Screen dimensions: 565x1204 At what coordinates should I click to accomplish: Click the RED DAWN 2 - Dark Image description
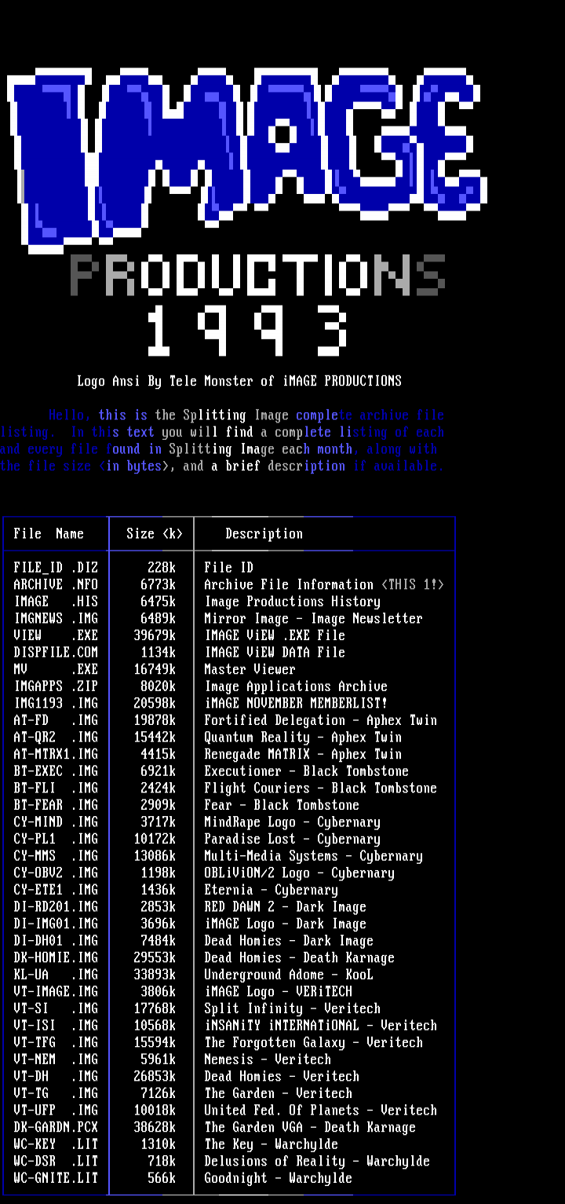(x=285, y=907)
